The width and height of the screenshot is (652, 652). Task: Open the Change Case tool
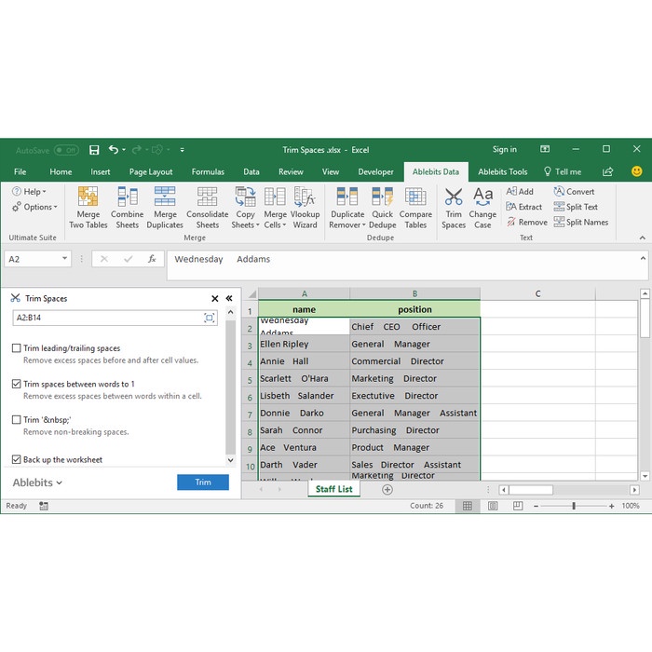(482, 208)
